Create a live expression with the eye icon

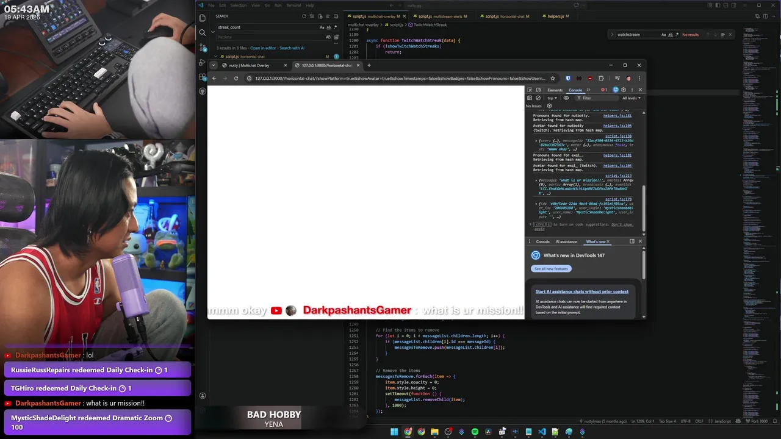coord(566,98)
